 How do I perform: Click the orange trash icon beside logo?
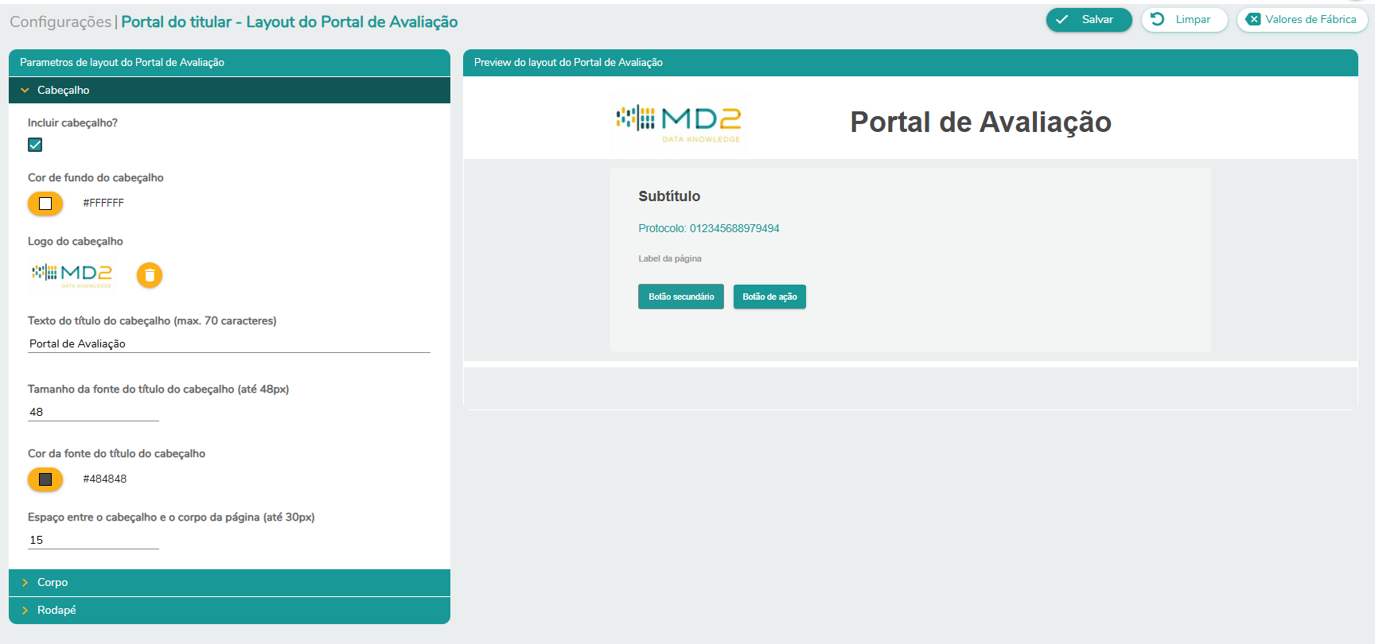(x=150, y=275)
